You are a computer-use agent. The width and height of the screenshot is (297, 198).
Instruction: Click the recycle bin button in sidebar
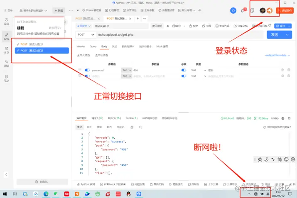click(x=42, y=182)
